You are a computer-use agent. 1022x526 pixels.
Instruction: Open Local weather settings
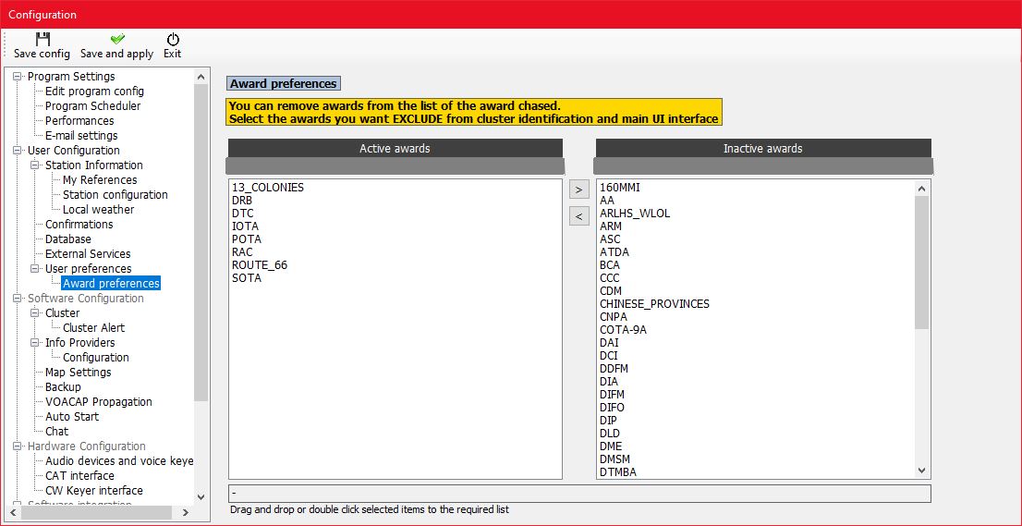(99, 209)
